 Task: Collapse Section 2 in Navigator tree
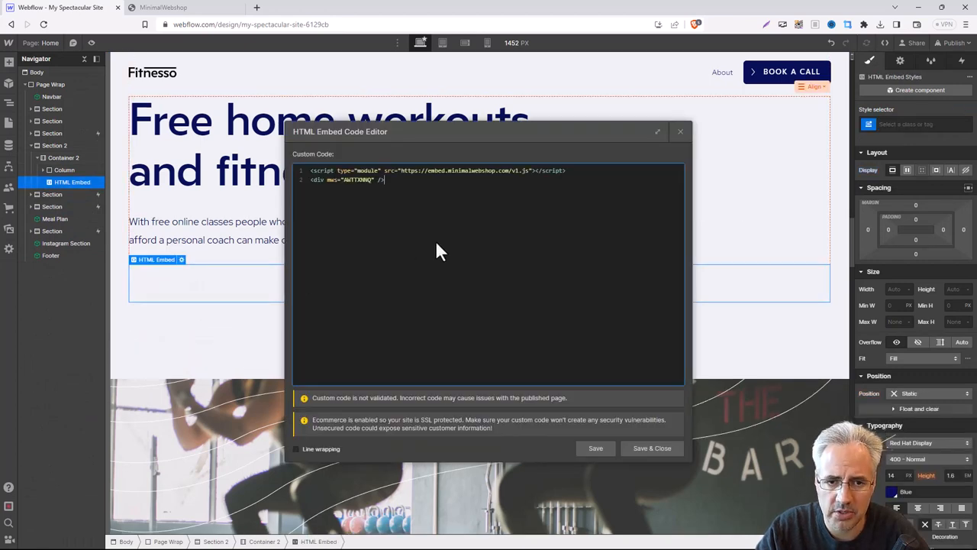pos(31,146)
